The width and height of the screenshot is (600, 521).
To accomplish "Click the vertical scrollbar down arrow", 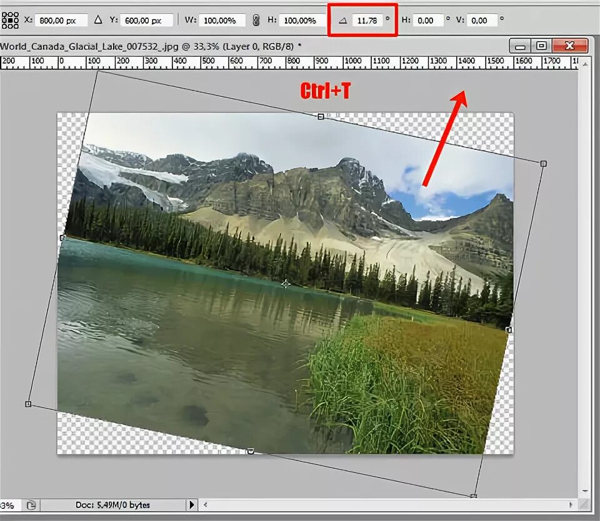I will [585, 491].
